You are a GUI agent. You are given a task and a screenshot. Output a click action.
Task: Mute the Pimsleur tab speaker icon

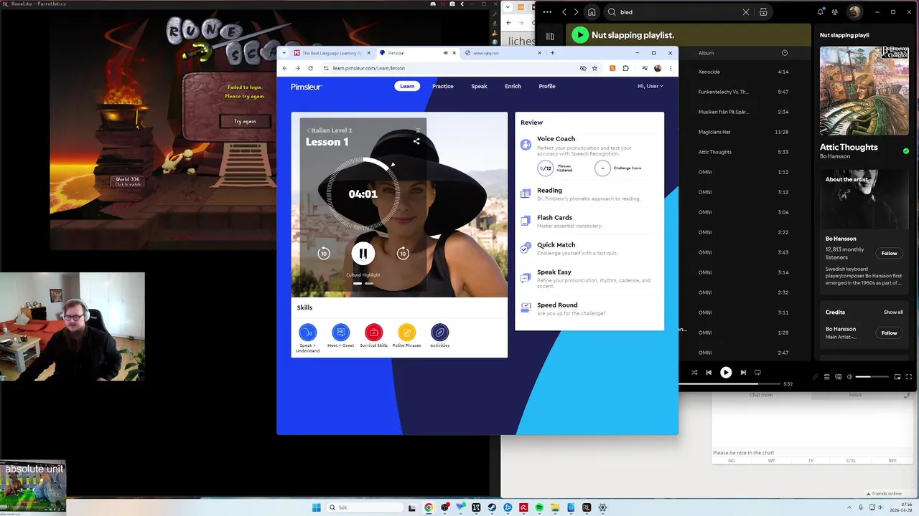[445, 53]
